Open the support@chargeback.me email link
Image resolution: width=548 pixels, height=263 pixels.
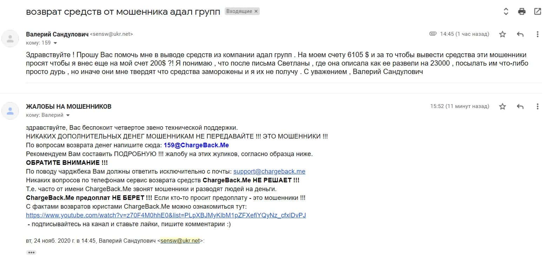269,171
